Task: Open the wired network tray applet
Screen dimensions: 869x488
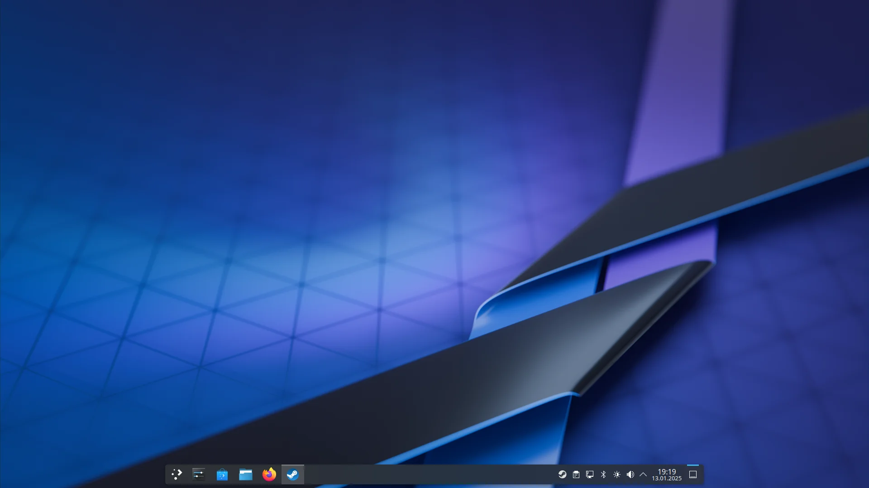Action: [590, 474]
